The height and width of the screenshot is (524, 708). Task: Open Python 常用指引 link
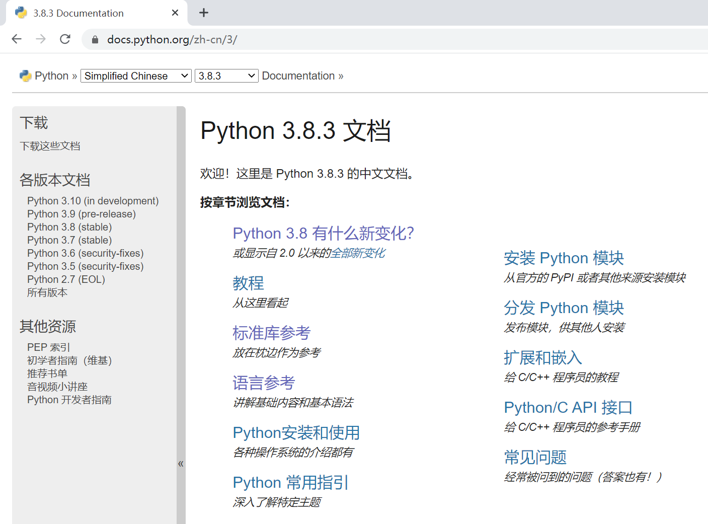click(291, 482)
